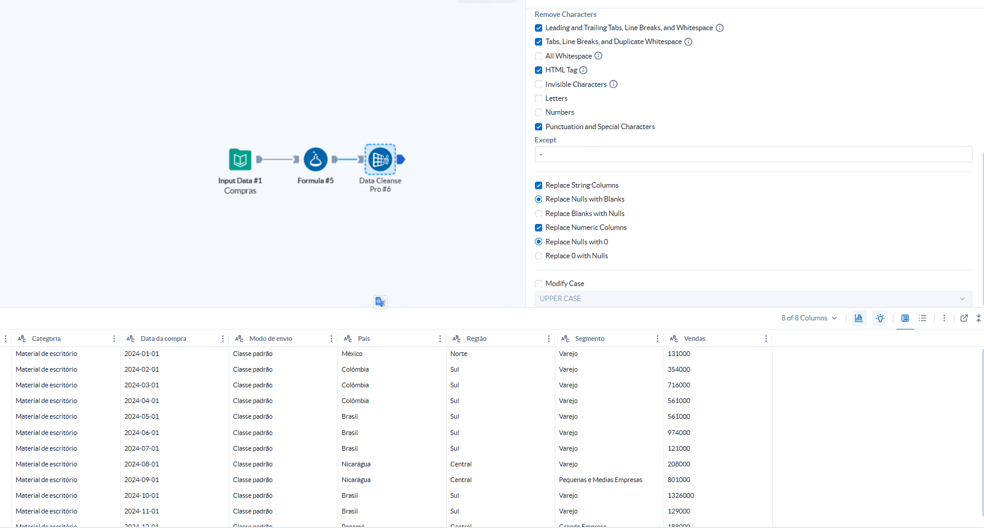
Task: Check the Modify Case checkbox
Action: (x=538, y=284)
